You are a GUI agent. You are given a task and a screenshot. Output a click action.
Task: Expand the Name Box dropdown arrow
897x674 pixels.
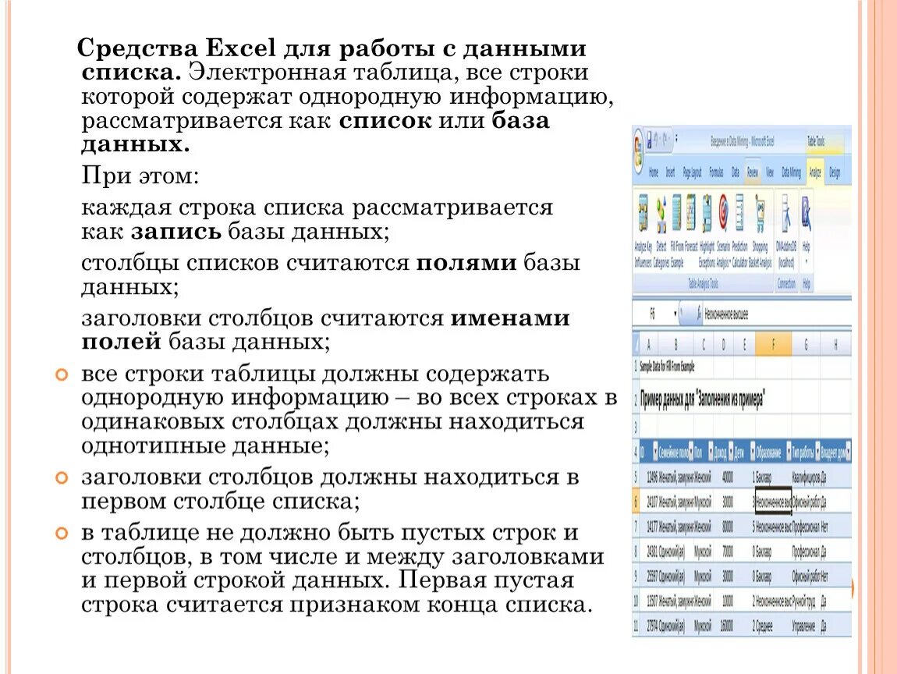click(675, 314)
